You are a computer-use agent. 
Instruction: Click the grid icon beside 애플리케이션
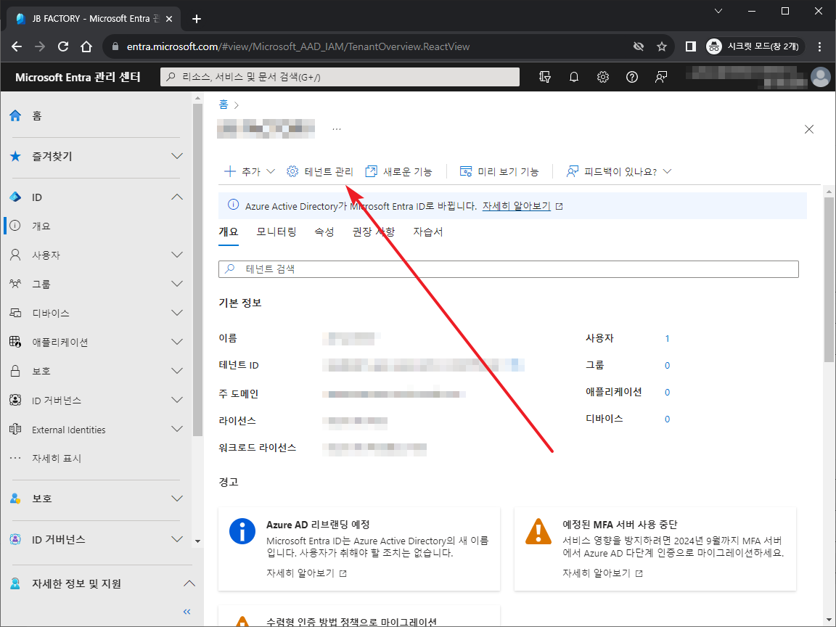[x=15, y=342]
